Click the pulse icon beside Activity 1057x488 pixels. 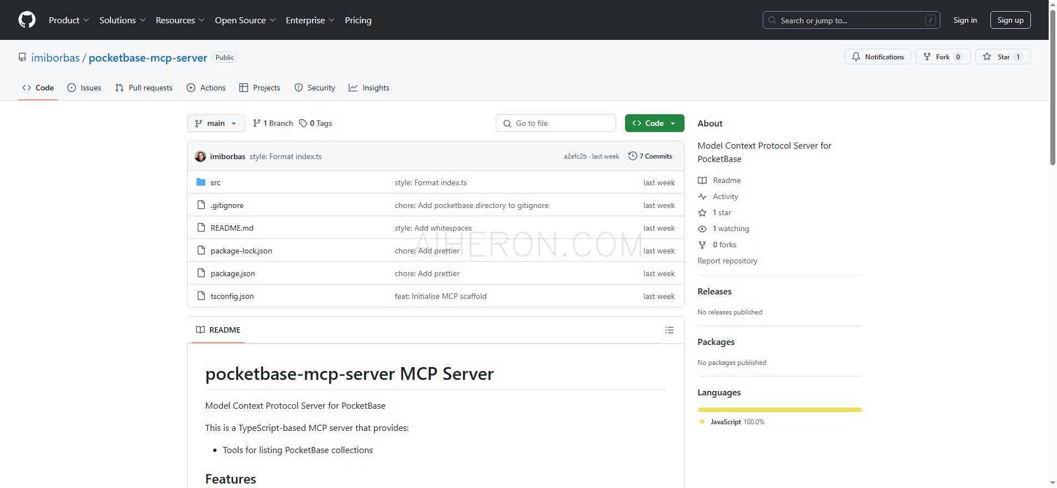pos(702,196)
